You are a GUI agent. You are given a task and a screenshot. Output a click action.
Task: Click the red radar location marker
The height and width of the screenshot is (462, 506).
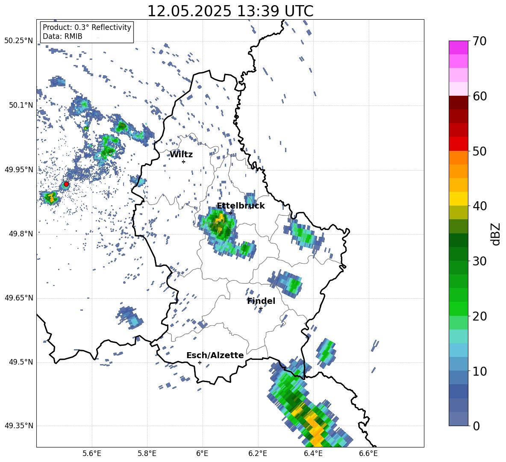(x=66, y=184)
